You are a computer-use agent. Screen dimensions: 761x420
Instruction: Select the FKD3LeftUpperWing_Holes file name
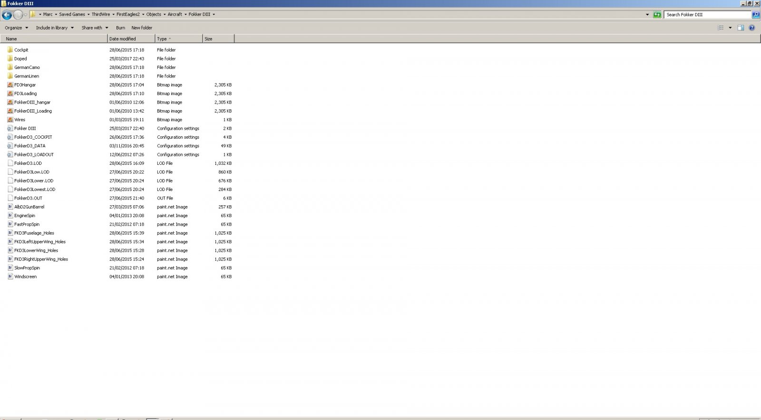[40, 242]
